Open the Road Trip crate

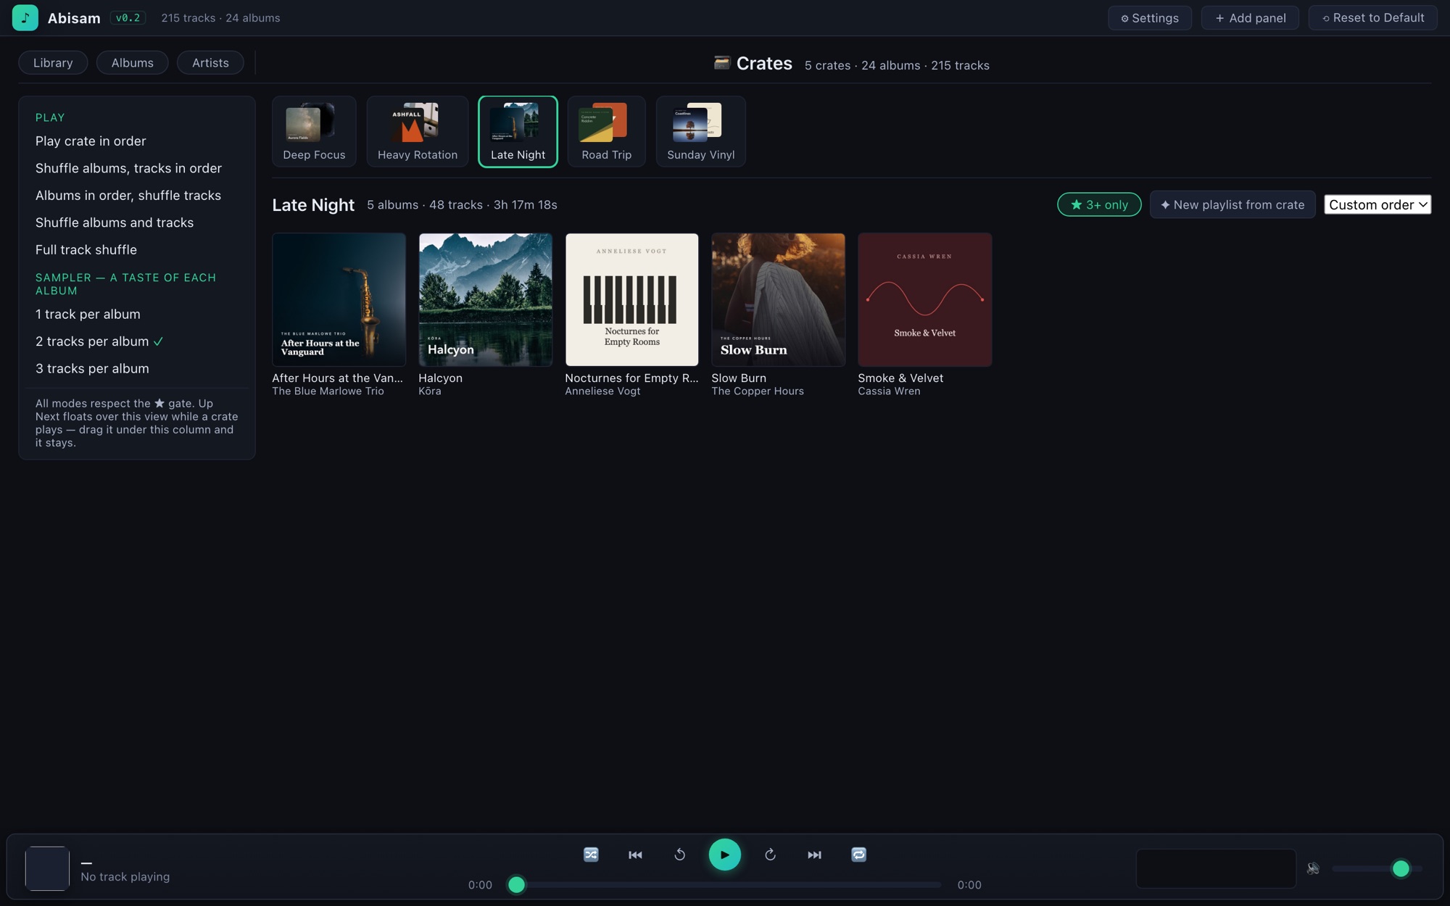(606, 131)
